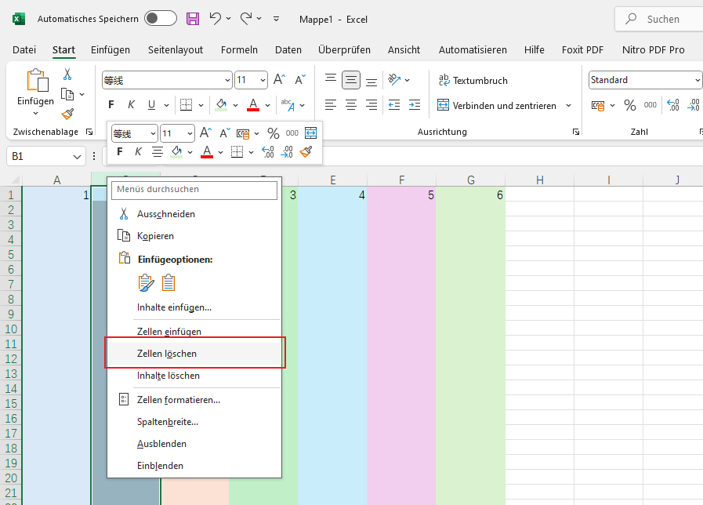The image size is (703, 505).
Task: Click the borders icon in the ribbon
Action: click(186, 105)
